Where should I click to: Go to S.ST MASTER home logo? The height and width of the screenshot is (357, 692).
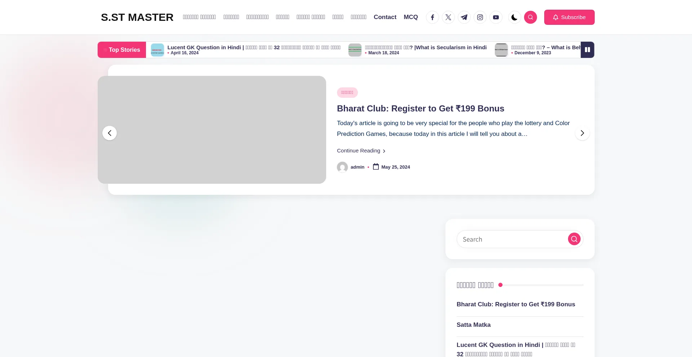pyautogui.click(x=137, y=17)
